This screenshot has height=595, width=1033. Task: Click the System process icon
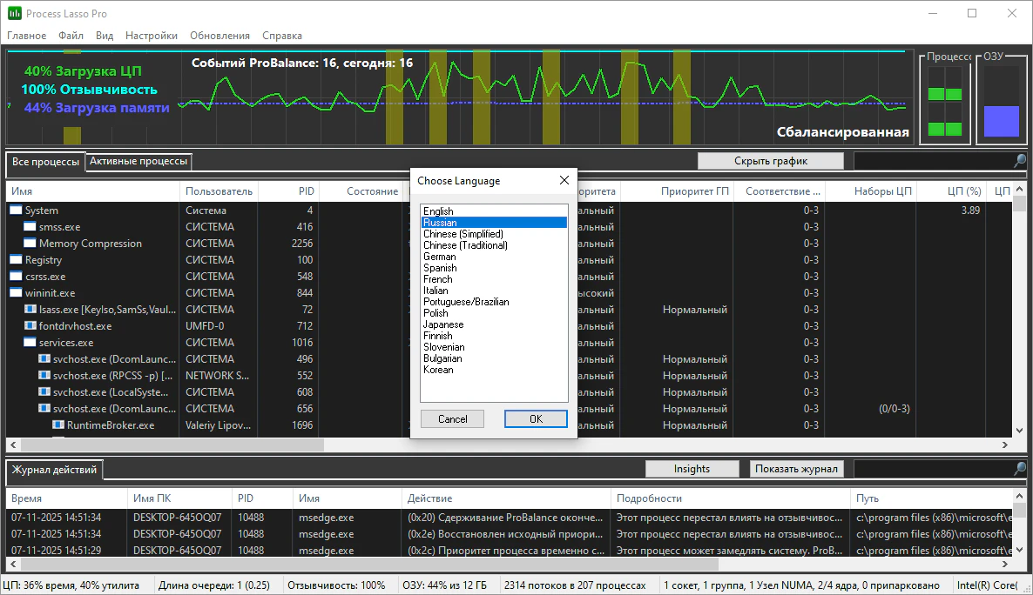pyautogui.click(x=17, y=211)
